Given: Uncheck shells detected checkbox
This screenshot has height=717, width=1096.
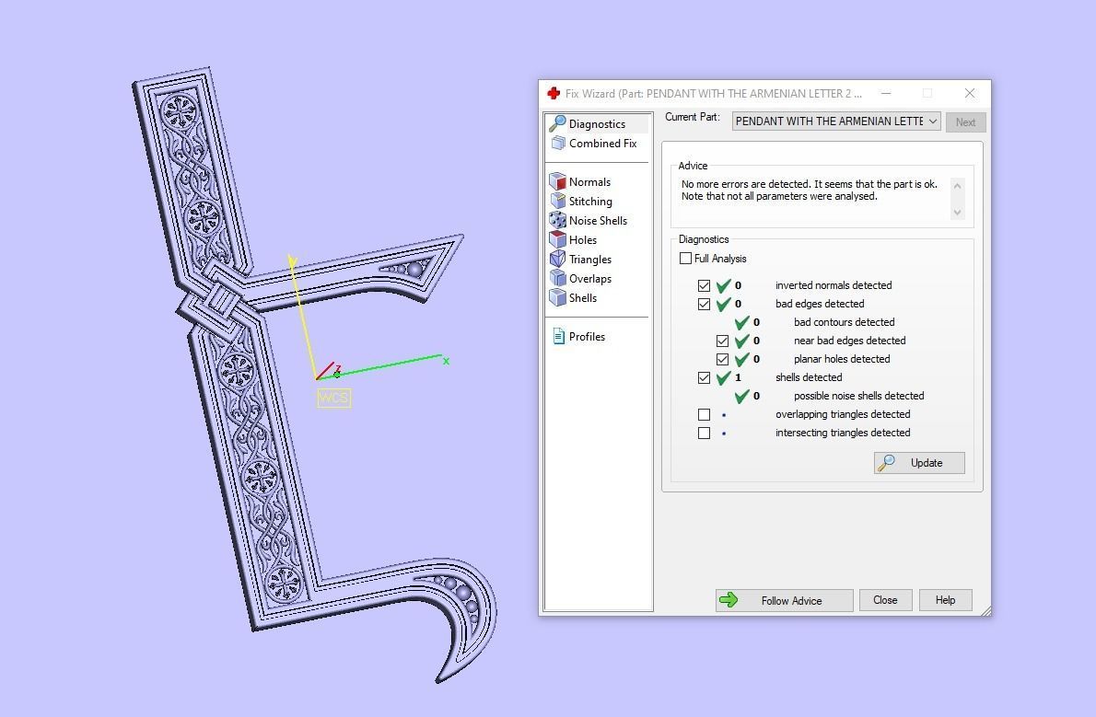Looking at the screenshot, I should click(x=704, y=377).
